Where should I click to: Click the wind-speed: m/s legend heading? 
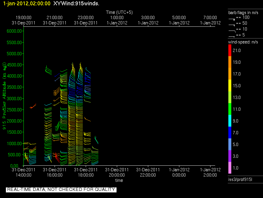point(243,43)
